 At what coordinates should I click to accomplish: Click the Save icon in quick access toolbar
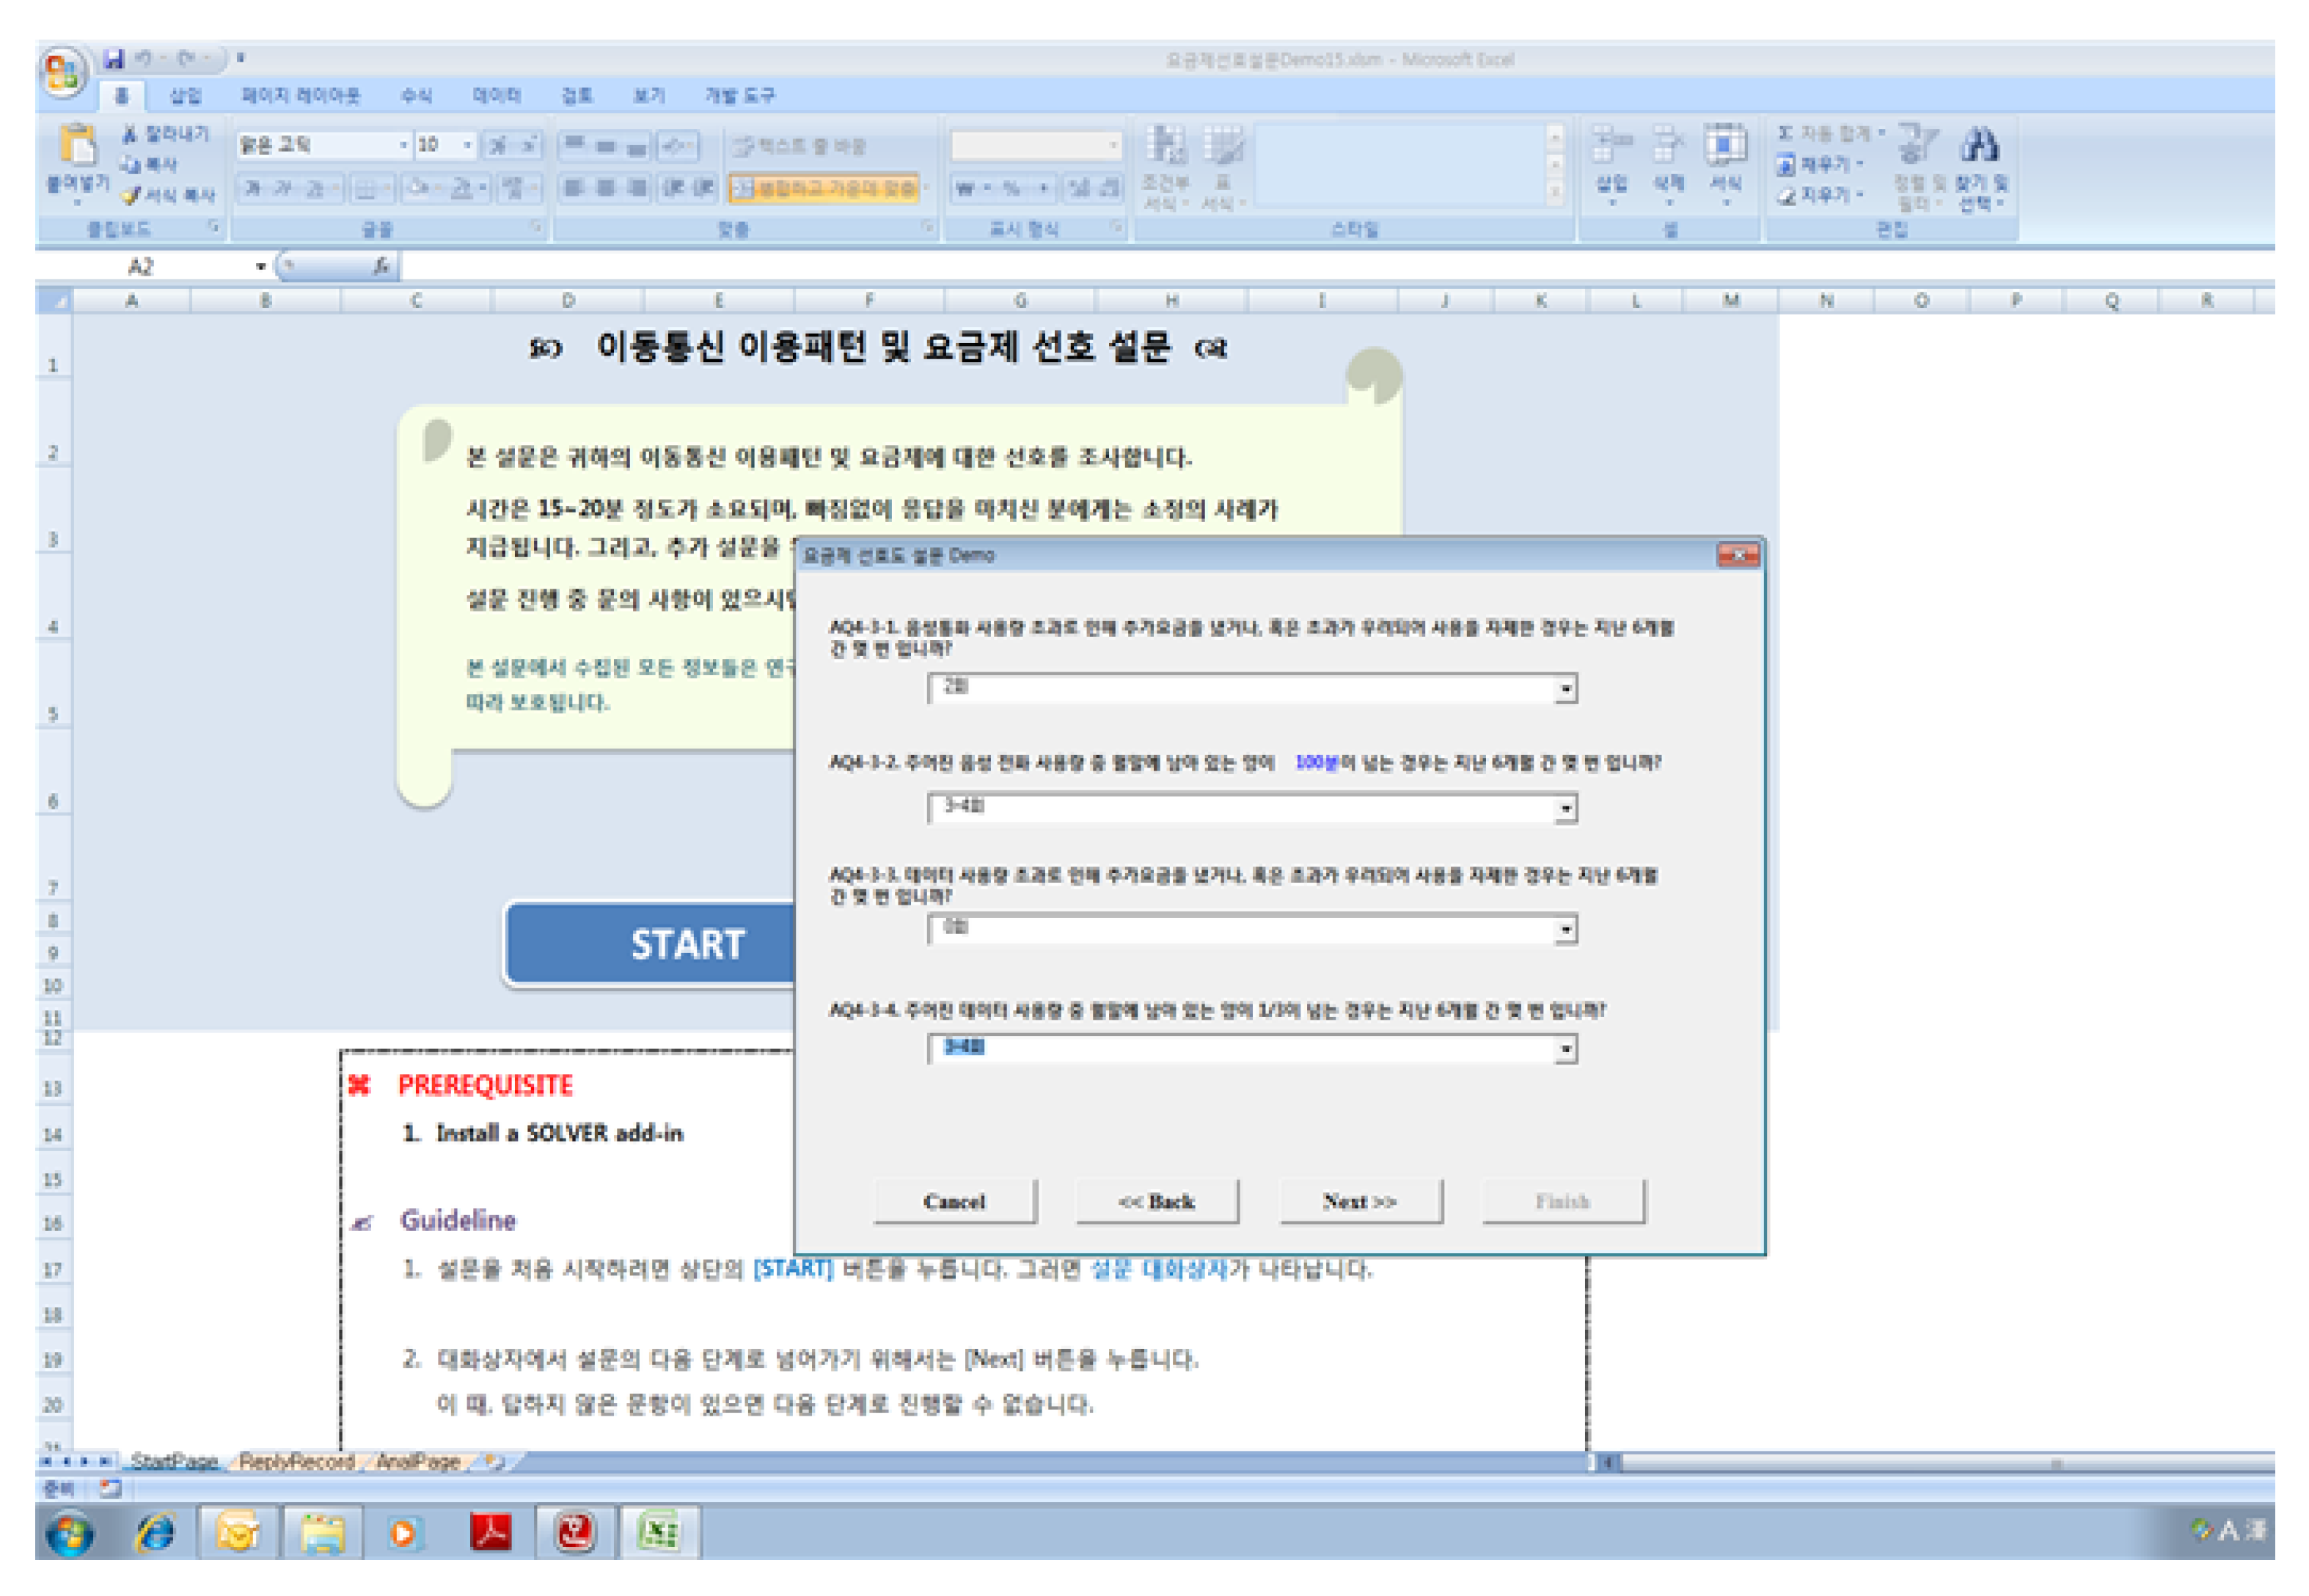click(114, 59)
